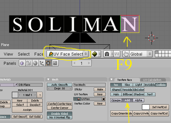Remove the UVTex layer with X
Screen dimensions: 171x123
[104, 99]
